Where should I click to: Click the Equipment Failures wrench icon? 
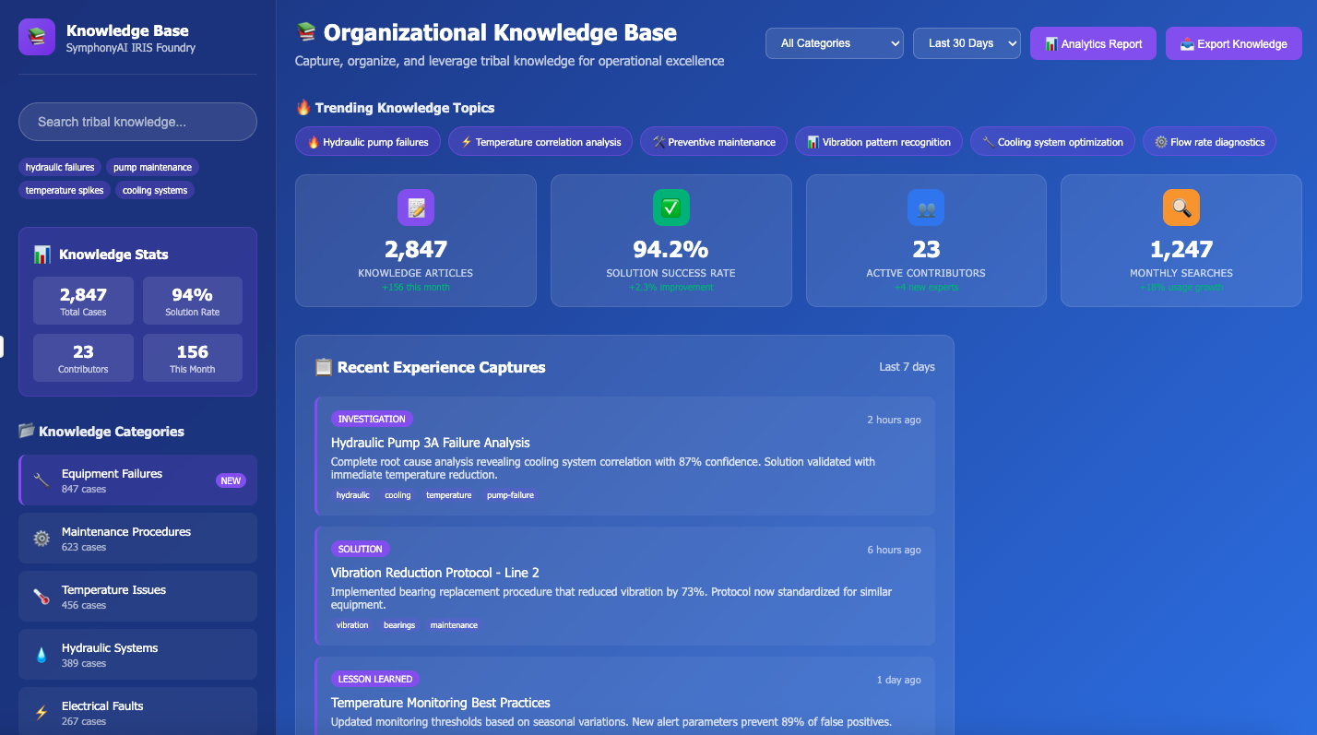pyautogui.click(x=42, y=480)
